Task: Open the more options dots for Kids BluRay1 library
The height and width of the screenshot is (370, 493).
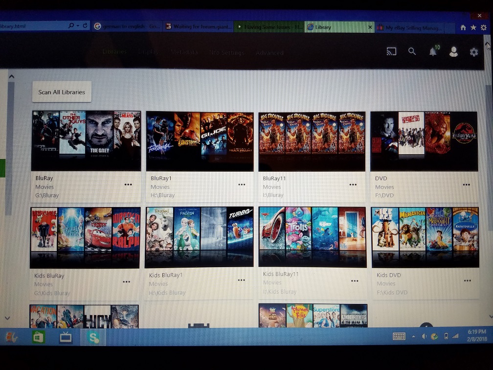Action: [x=241, y=280]
